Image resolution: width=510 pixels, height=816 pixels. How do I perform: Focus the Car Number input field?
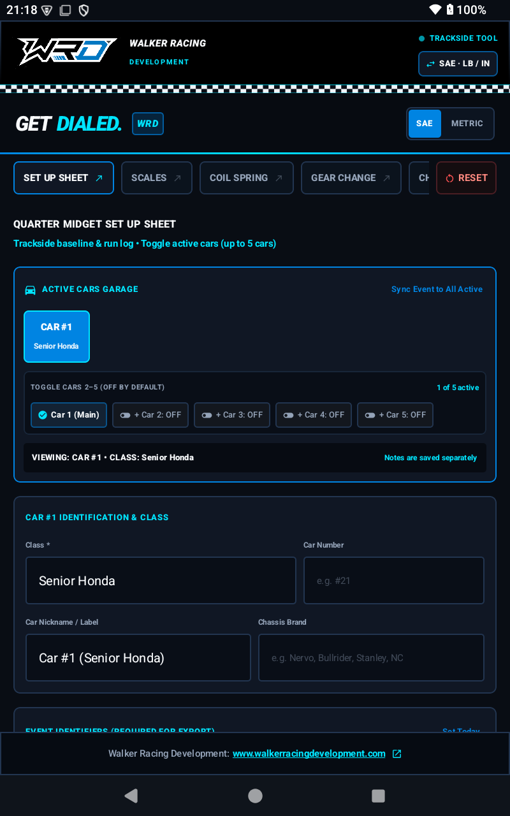click(x=394, y=581)
